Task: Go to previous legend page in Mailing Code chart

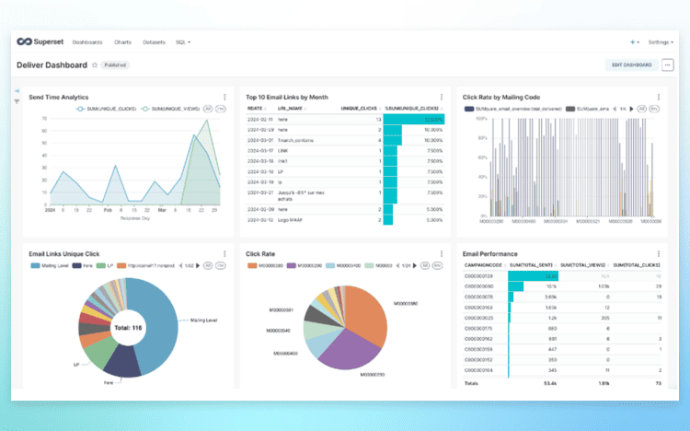Action: point(615,109)
